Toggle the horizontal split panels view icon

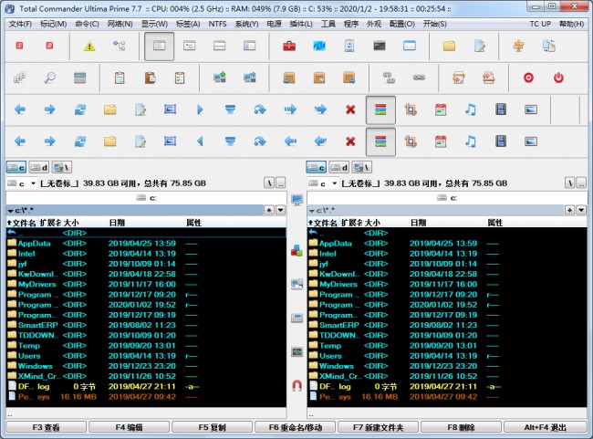[219, 47]
